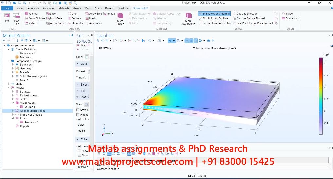The width and height of the screenshot is (333, 179).
Task: Add a Surface plot
Action: (x=31, y=23)
